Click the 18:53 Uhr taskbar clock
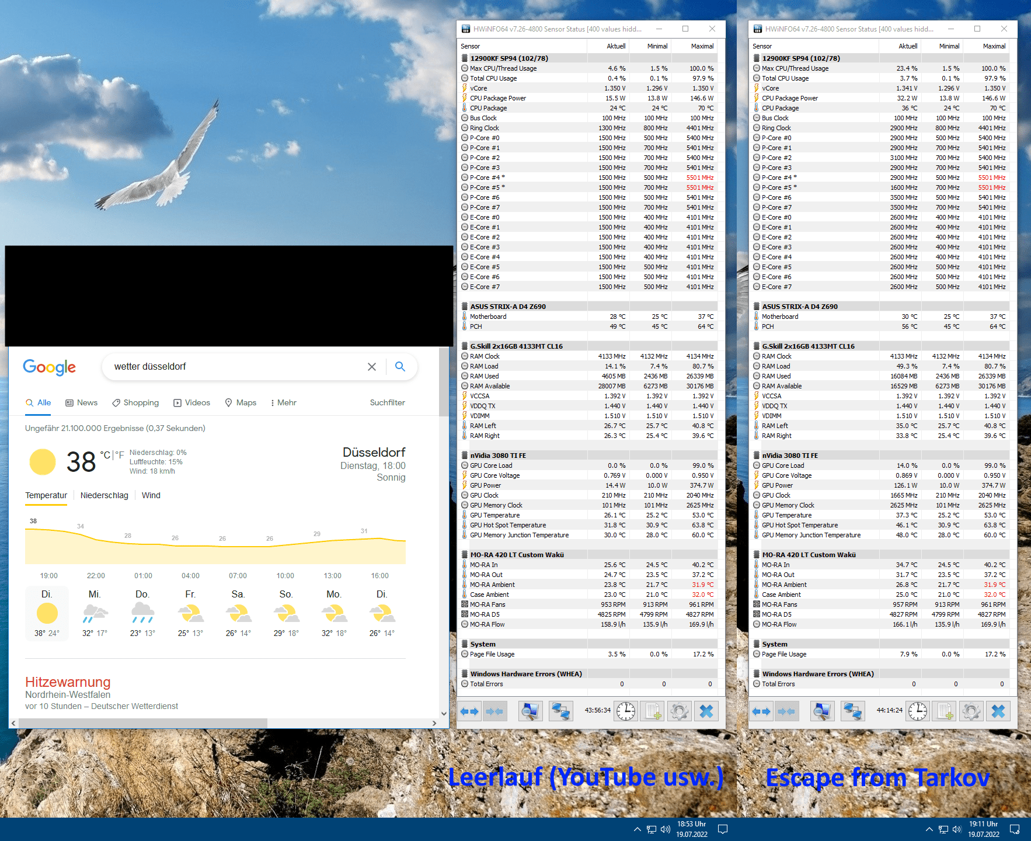This screenshot has height=841, width=1031. (692, 829)
